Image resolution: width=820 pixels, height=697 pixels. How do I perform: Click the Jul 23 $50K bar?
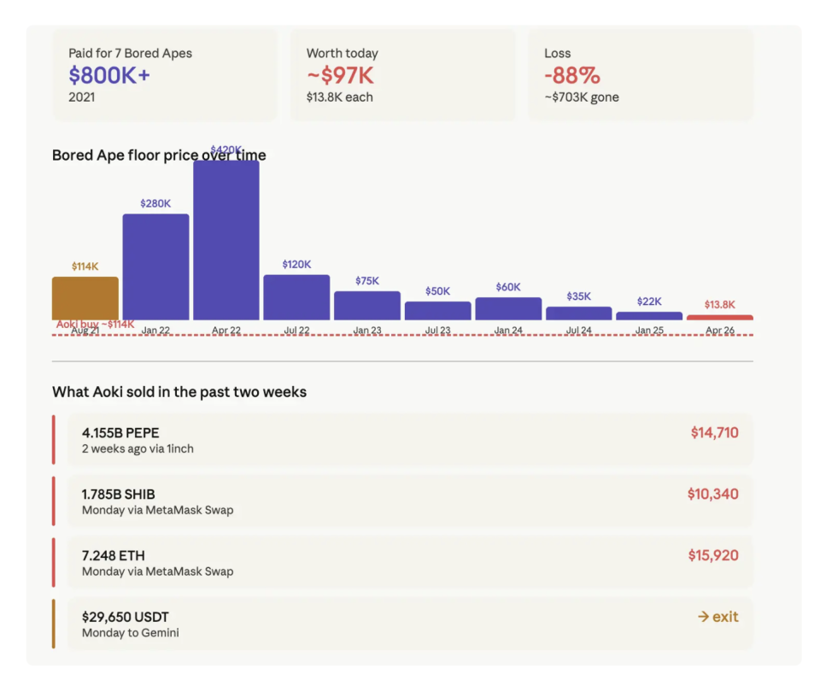click(437, 311)
